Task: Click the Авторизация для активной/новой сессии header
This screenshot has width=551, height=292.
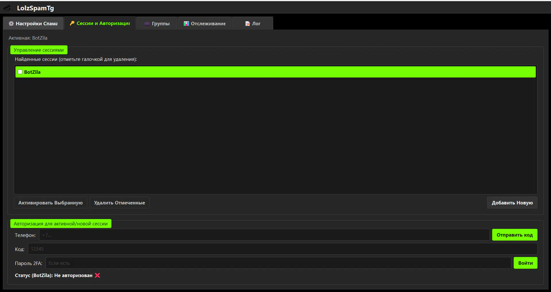Action: click(x=61, y=224)
